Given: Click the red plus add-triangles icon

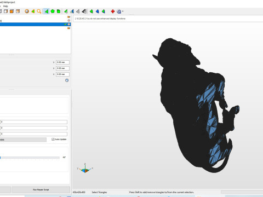Looking at the screenshot, I should (113, 11).
